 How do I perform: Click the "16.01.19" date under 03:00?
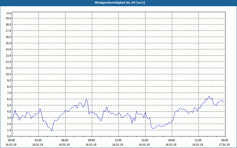tap(38, 145)
